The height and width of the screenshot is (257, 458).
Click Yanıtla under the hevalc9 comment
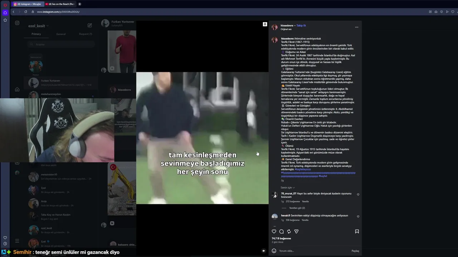click(305, 220)
